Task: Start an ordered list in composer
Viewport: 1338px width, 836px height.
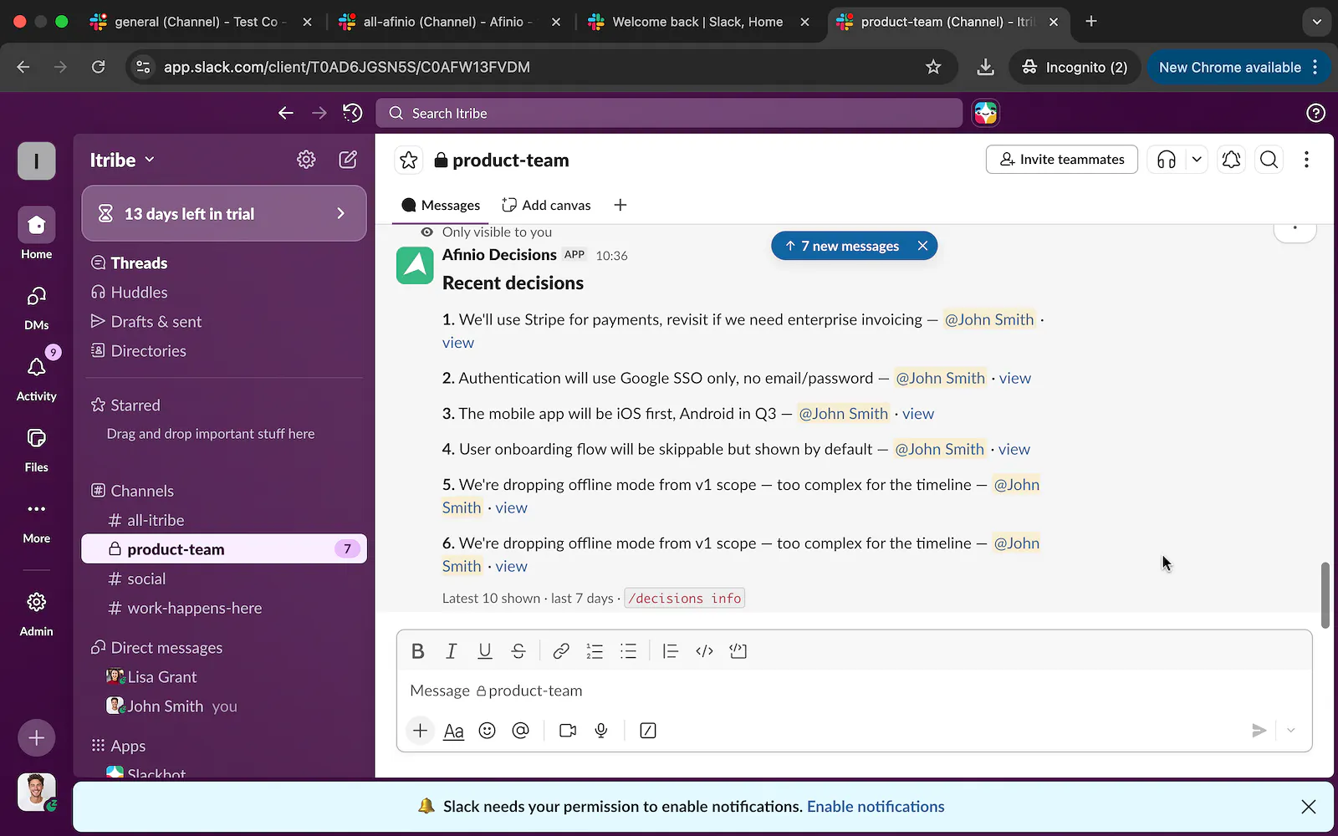Action: tap(595, 651)
